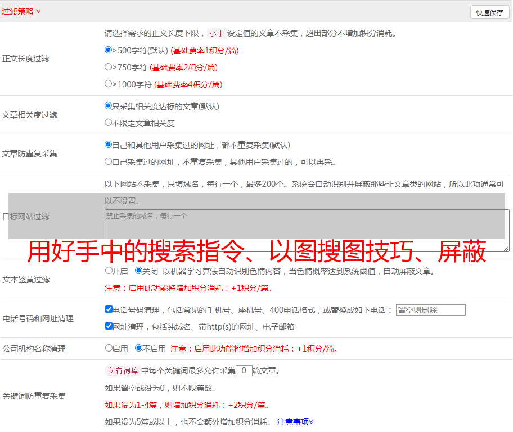Click the 禁止采集的域名 text area

pos(307,230)
